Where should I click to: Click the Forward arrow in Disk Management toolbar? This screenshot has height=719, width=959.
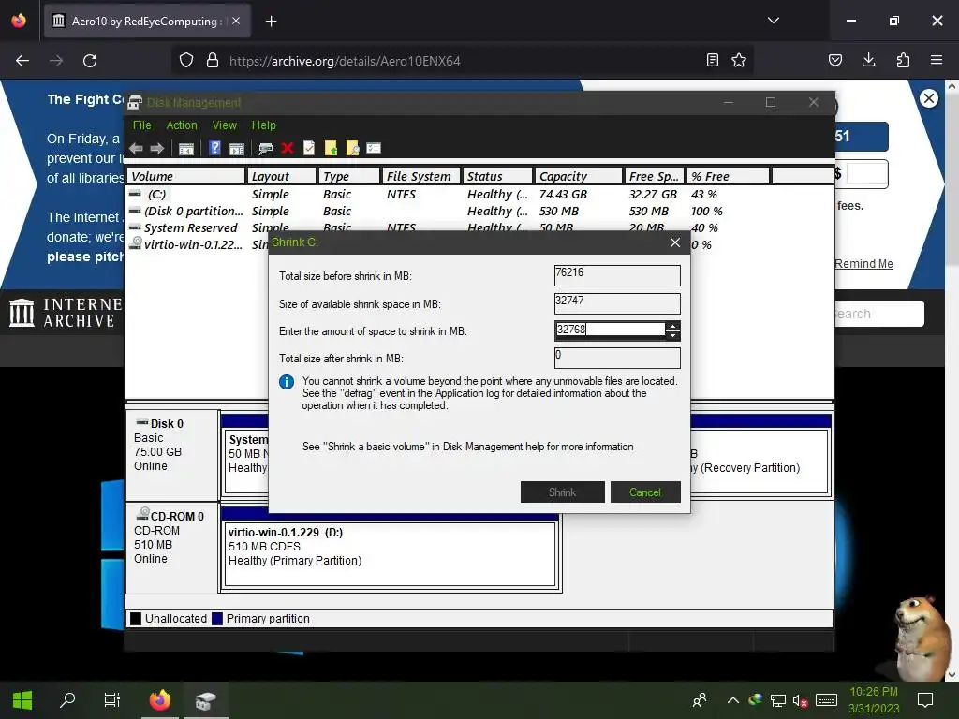click(157, 149)
